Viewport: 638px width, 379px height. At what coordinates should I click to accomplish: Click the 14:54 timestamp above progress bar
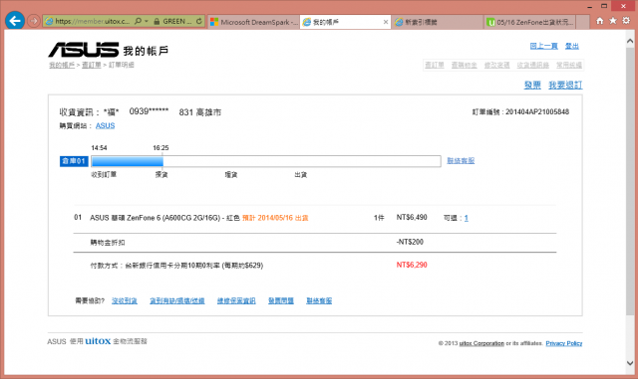click(x=99, y=148)
